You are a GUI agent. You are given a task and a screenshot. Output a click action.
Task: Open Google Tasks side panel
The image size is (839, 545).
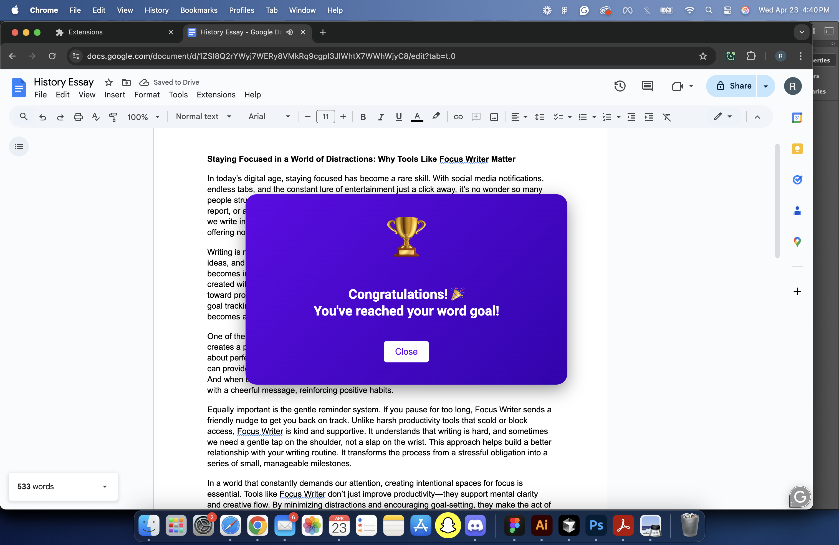tap(797, 180)
